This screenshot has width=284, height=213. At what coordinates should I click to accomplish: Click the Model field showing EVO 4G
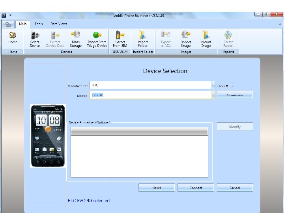click(150, 95)
